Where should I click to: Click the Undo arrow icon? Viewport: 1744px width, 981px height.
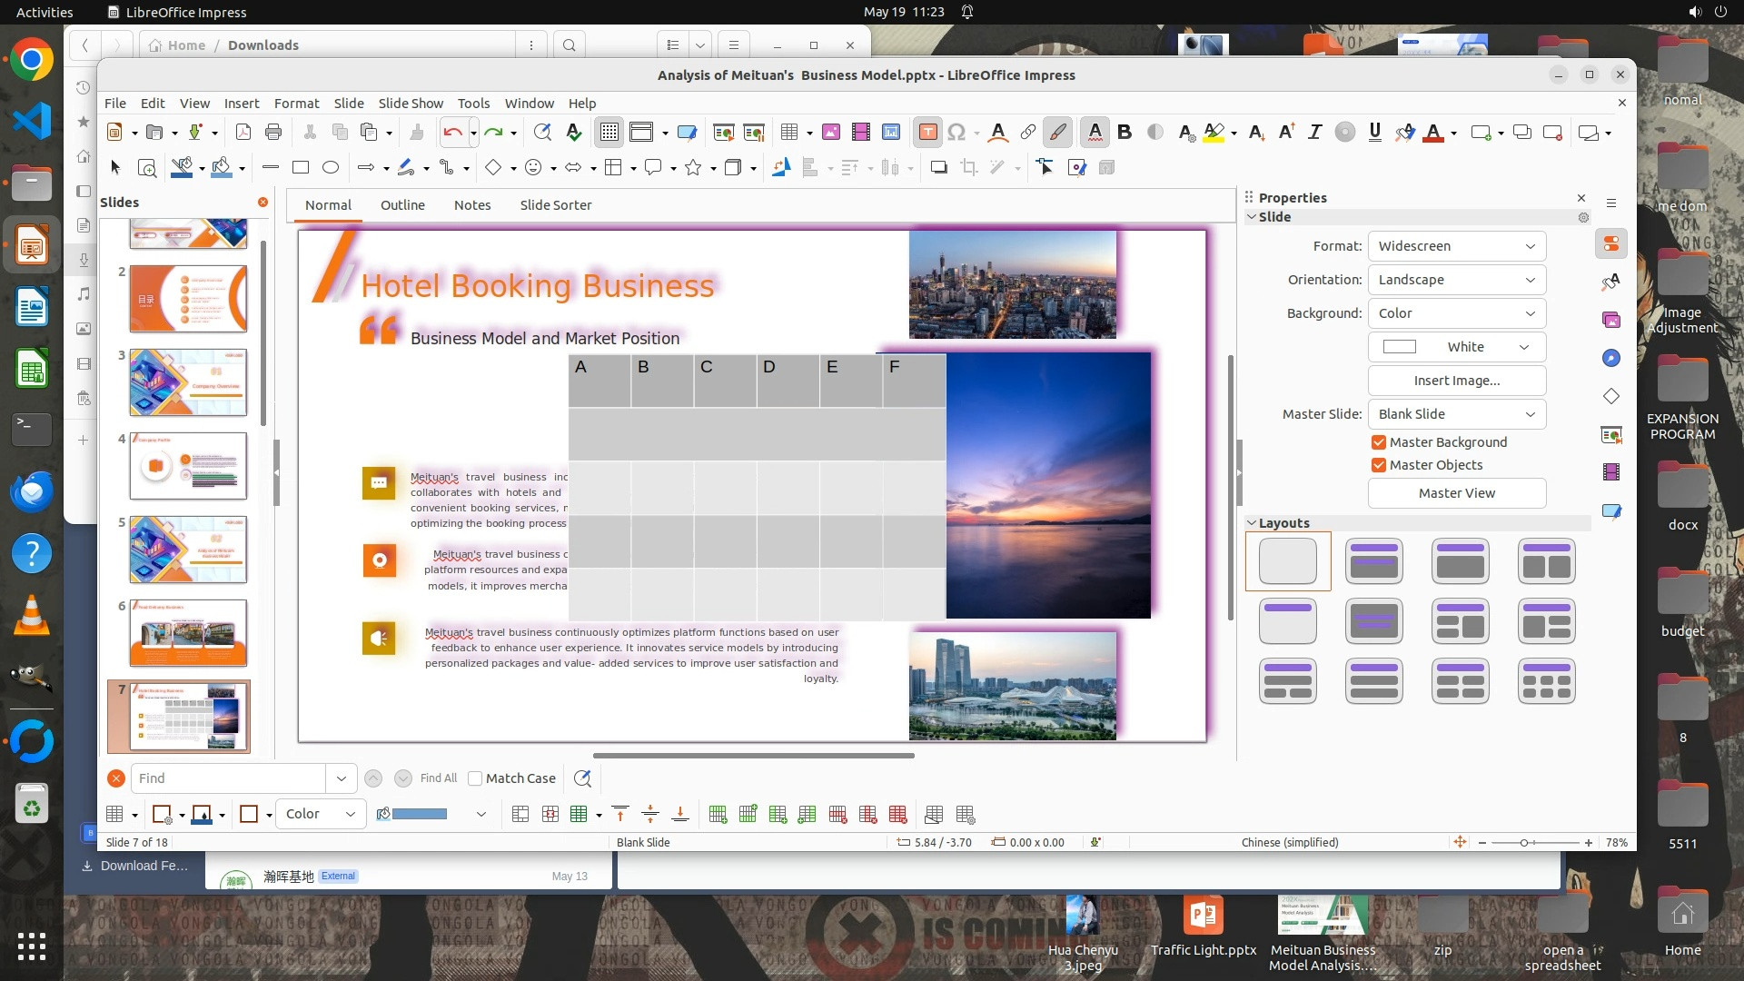pos(451,133)
